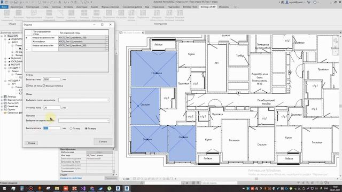342x192 pixels.
Task: Select the 'По низу' radio button
Action: (71, 129)
